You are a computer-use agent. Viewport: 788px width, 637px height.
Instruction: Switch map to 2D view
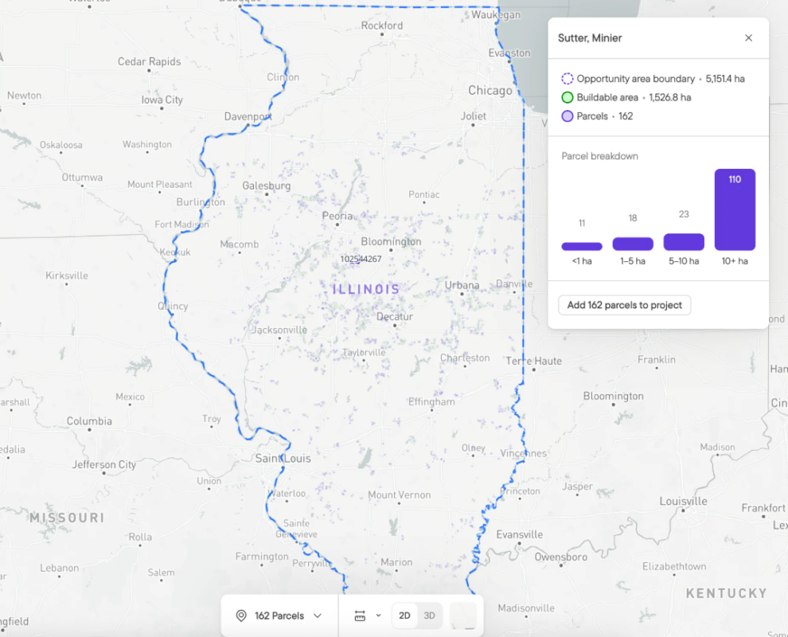[x=404, y=616]
